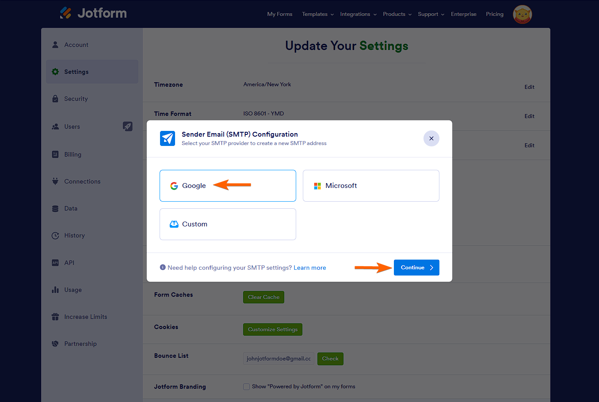Click the Billing icon in sidebar
This screenshot has height=402, width=599.
point(55,154)
